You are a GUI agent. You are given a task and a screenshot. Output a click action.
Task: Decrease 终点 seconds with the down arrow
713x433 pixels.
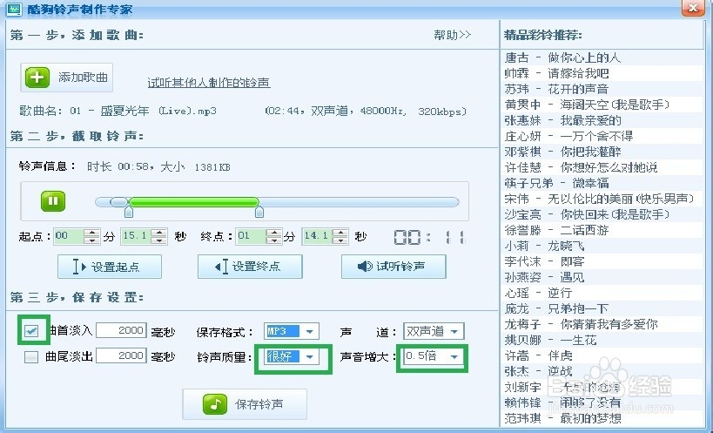[340, 240]
